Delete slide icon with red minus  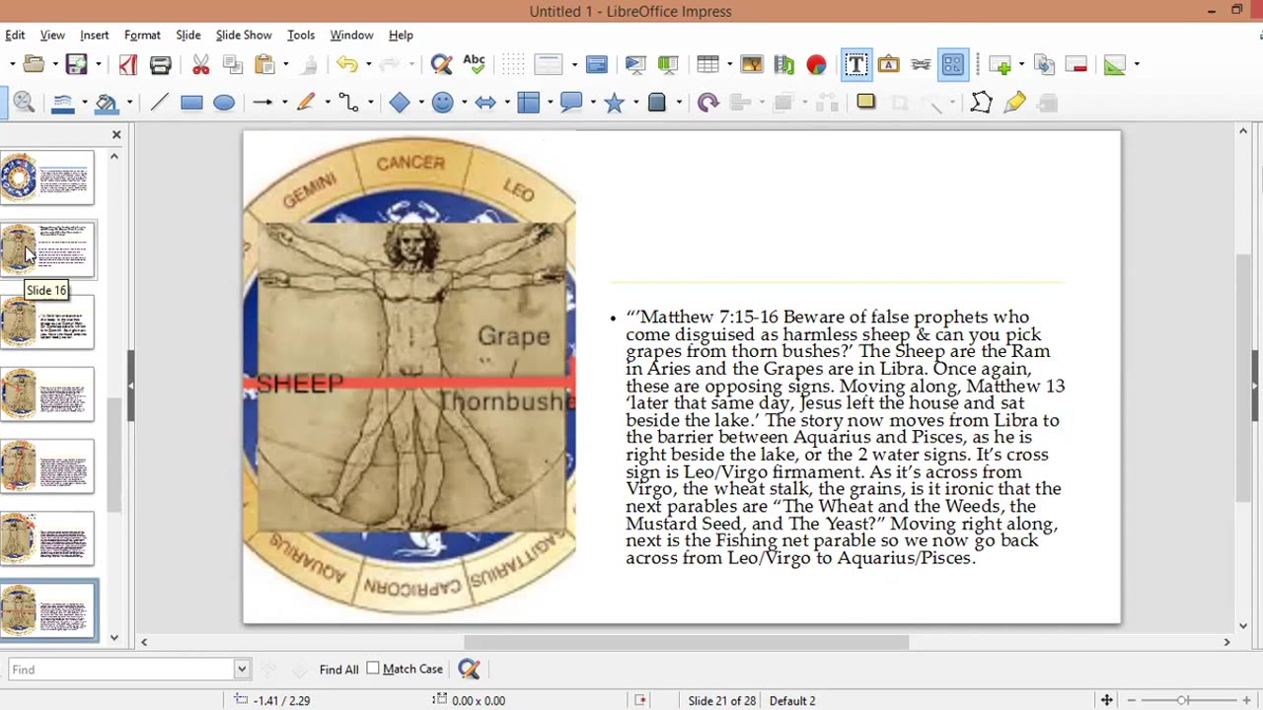(1077, 65)
